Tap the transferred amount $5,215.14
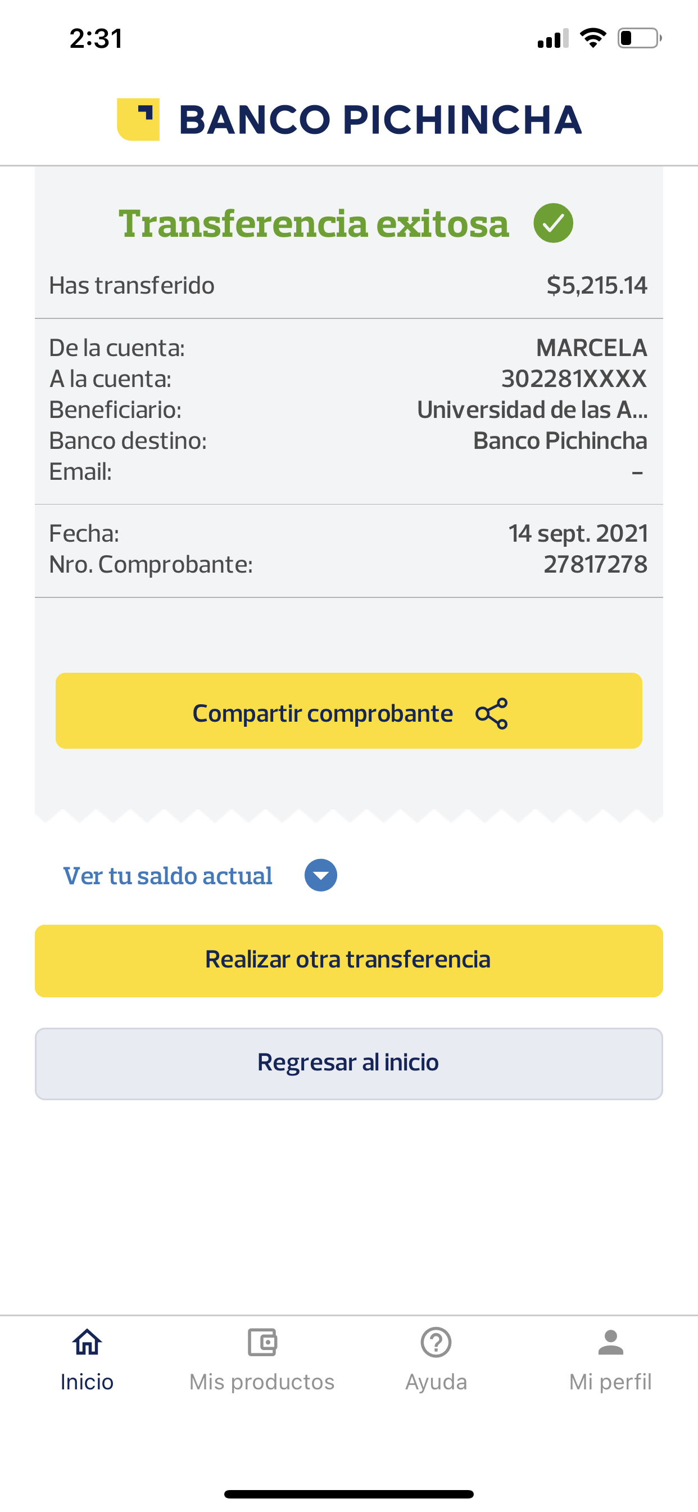 [596, 285]
